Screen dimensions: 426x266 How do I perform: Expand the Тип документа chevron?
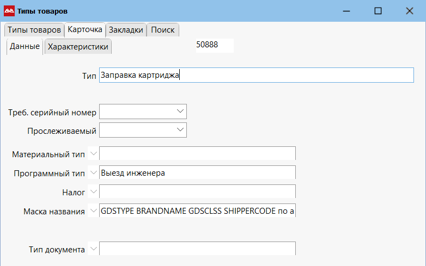(x=93, y=249)
